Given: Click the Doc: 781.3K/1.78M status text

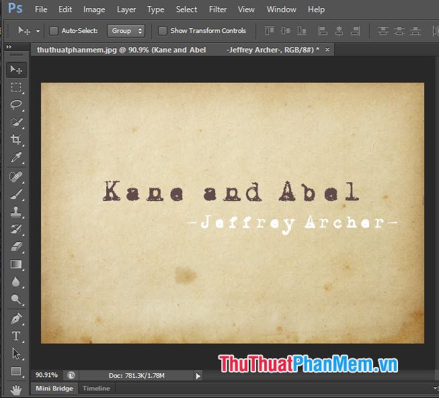Looking at the screenshot, I should (136, 376).
